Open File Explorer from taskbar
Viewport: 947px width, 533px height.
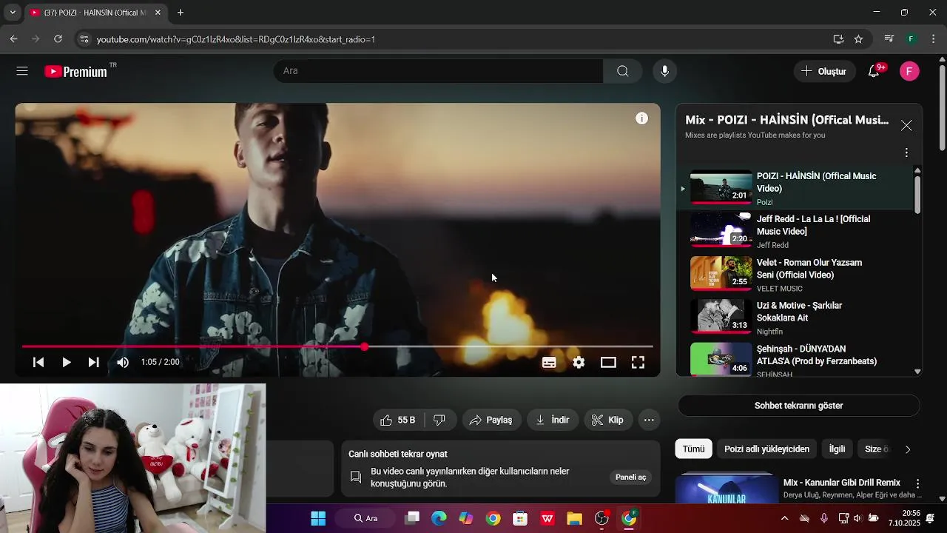click(x=574, y=518)
